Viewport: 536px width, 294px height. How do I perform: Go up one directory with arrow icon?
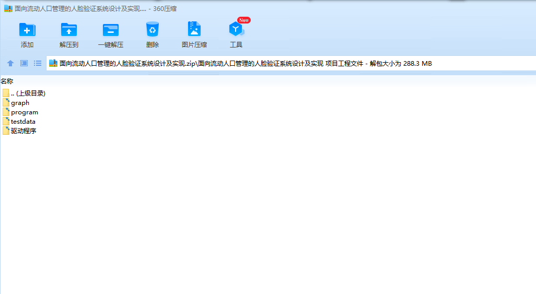[10, 63]
